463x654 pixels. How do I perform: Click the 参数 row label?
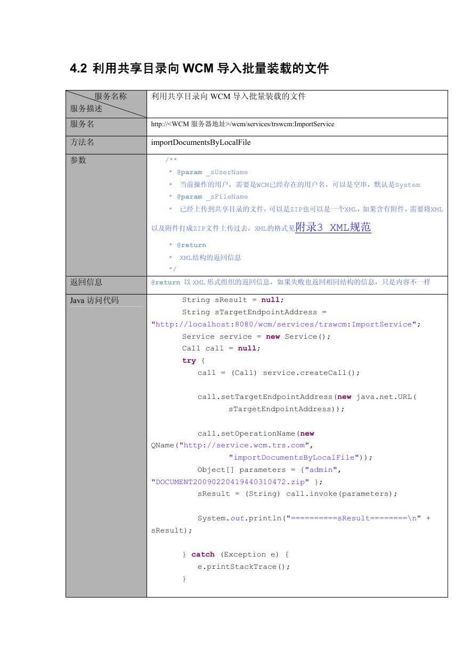point(78,160)
